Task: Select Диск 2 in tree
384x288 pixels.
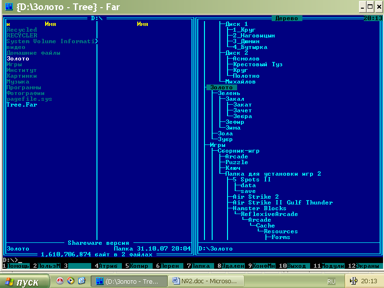Action: pyautogui.click(x=237, y=53)
